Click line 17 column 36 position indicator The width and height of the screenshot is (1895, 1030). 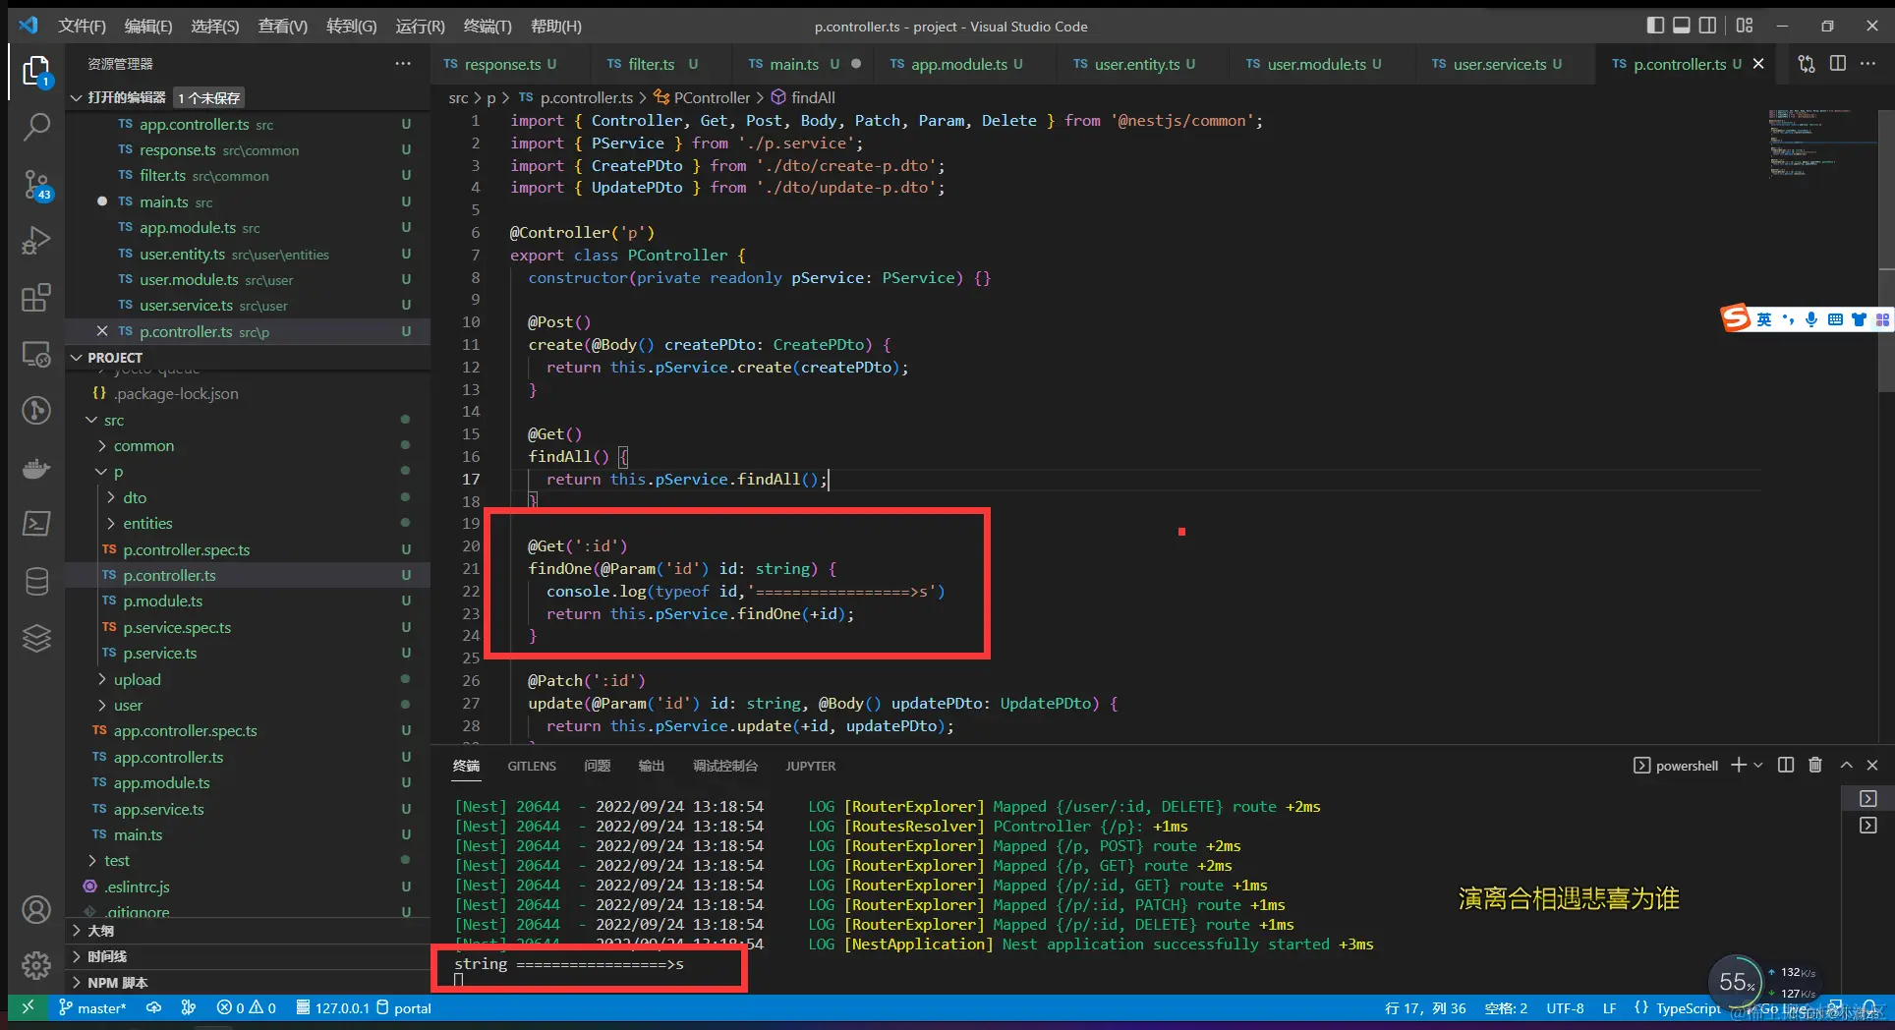[x=1425, y=1008]
